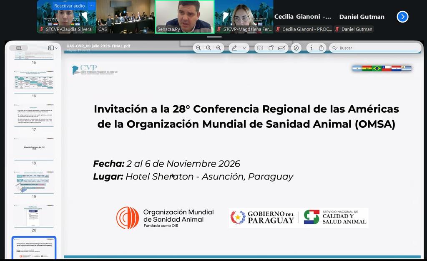Select the STCVP-Magdalena Fer... video tile
The width and height of the screenshot is (427, 261).
[x=244, y=17]
